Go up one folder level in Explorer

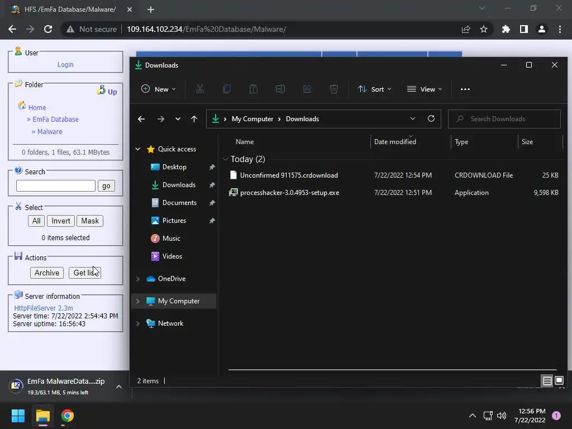194,119
